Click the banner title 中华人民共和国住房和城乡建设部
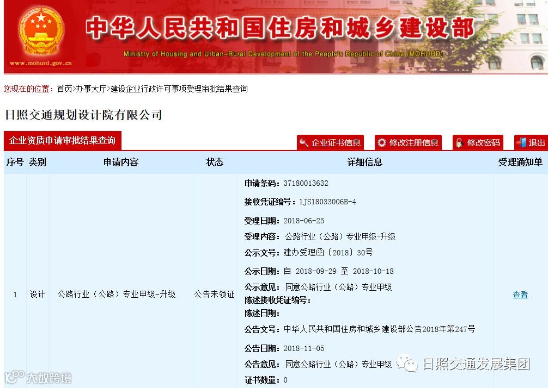Viewport: 548px width, 388px height. coord(279,28)
